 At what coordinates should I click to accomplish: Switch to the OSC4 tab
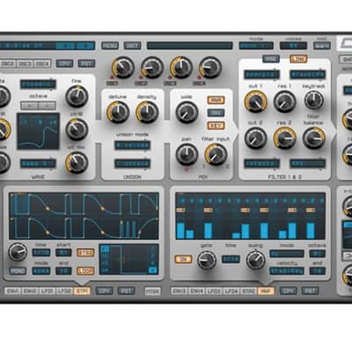43,63
